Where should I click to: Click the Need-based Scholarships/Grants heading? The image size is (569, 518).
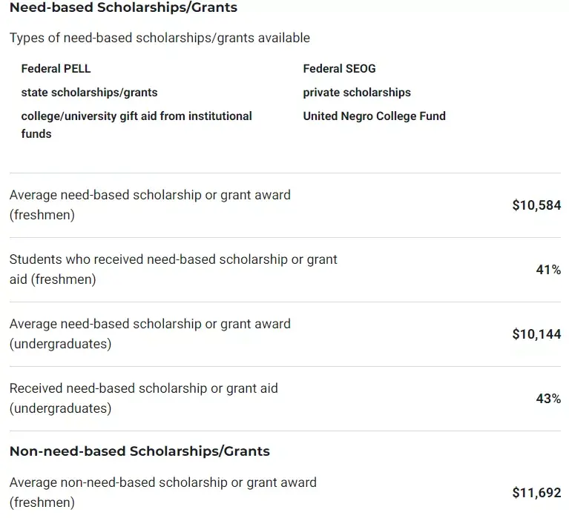coord(123,8)
